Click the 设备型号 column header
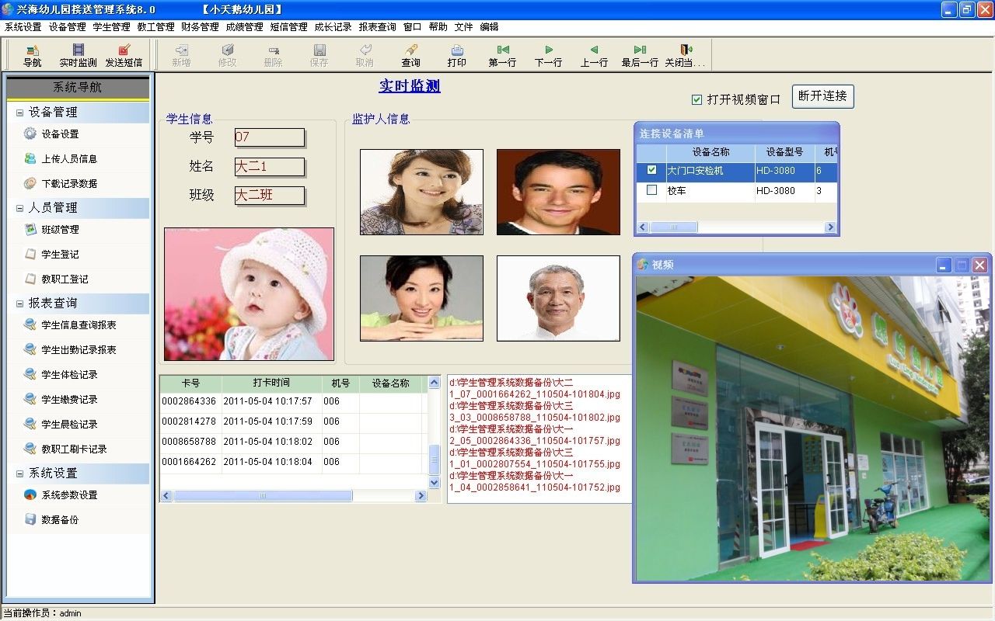 click(x=784, y=152)
